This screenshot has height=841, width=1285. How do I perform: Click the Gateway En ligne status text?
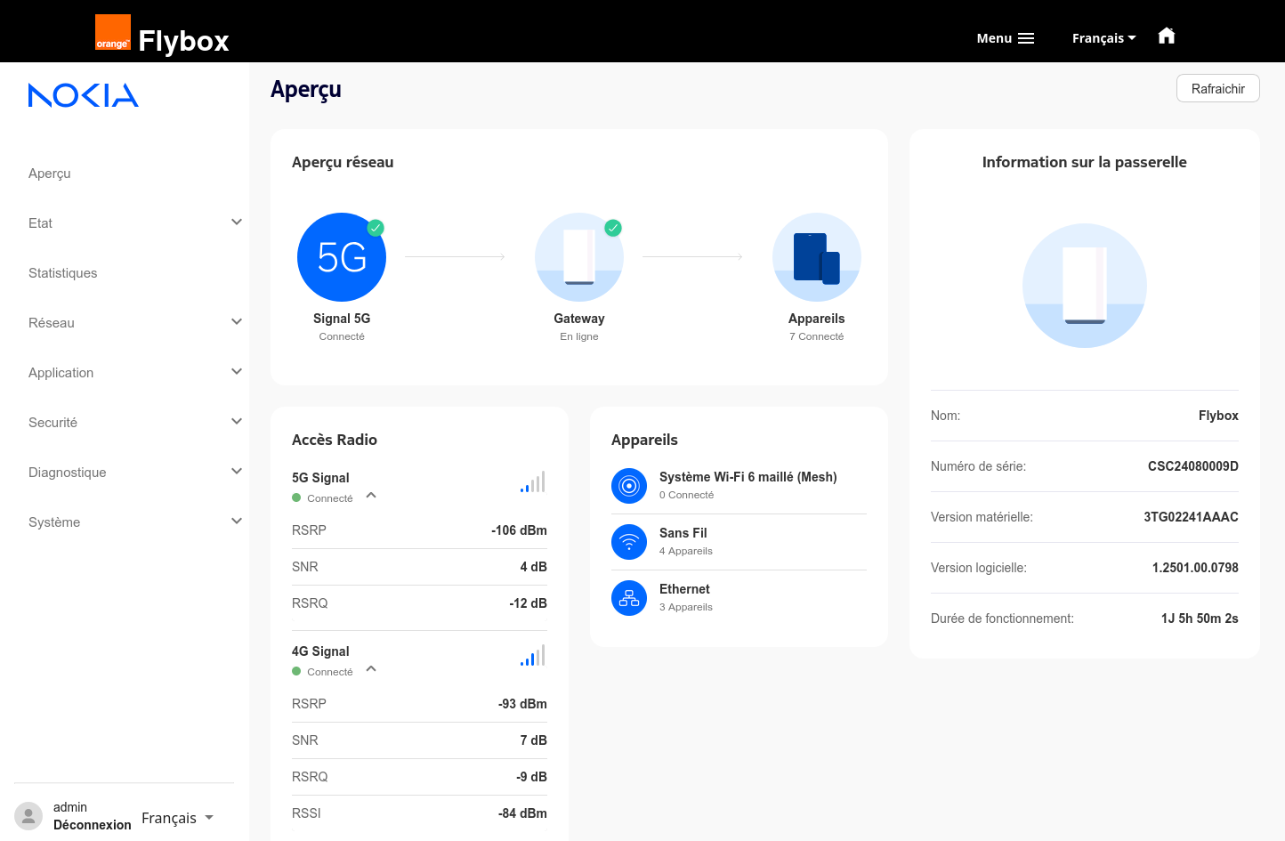tap(579, 336)
